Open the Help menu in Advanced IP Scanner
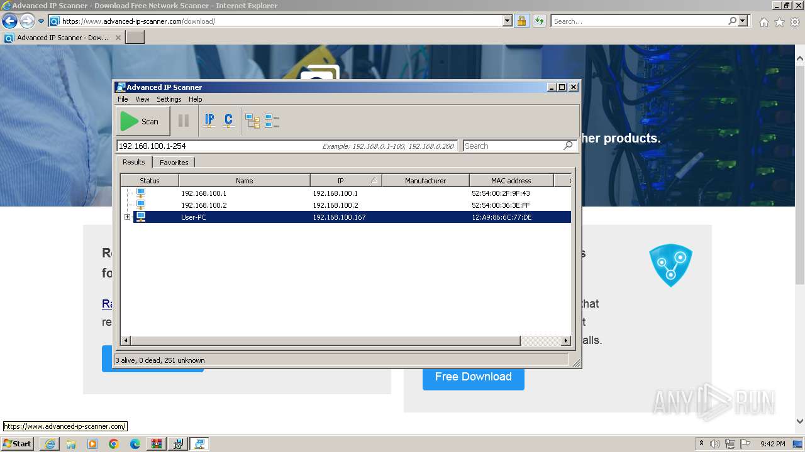Viewport: 805px width, 452px height. point(196,99)
